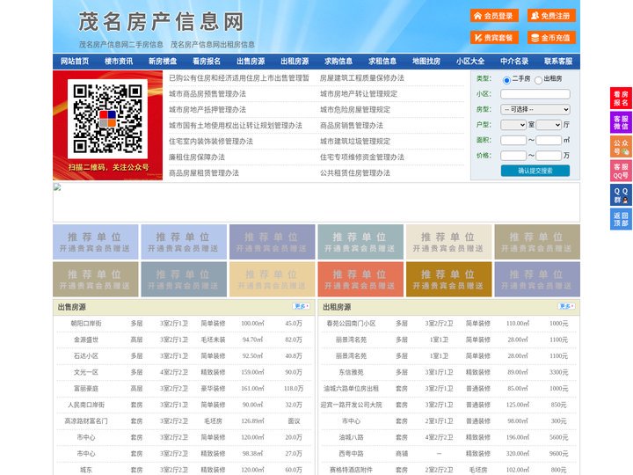Click the red 看房报名 sidebar icon
Viewport: 633px width, 475px height.
click(621, 99)
